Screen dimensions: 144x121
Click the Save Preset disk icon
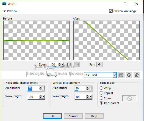pyautogui.click(x=121, y=75)
